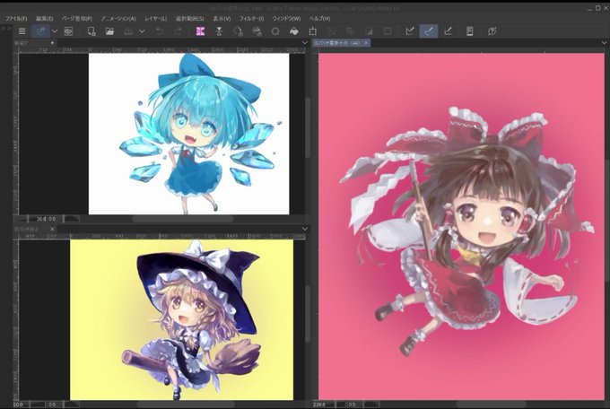The height and width of the screenshot is (409, 610).
Task: Open the ヘルプ(H) menu
Action: pos(319,18)
